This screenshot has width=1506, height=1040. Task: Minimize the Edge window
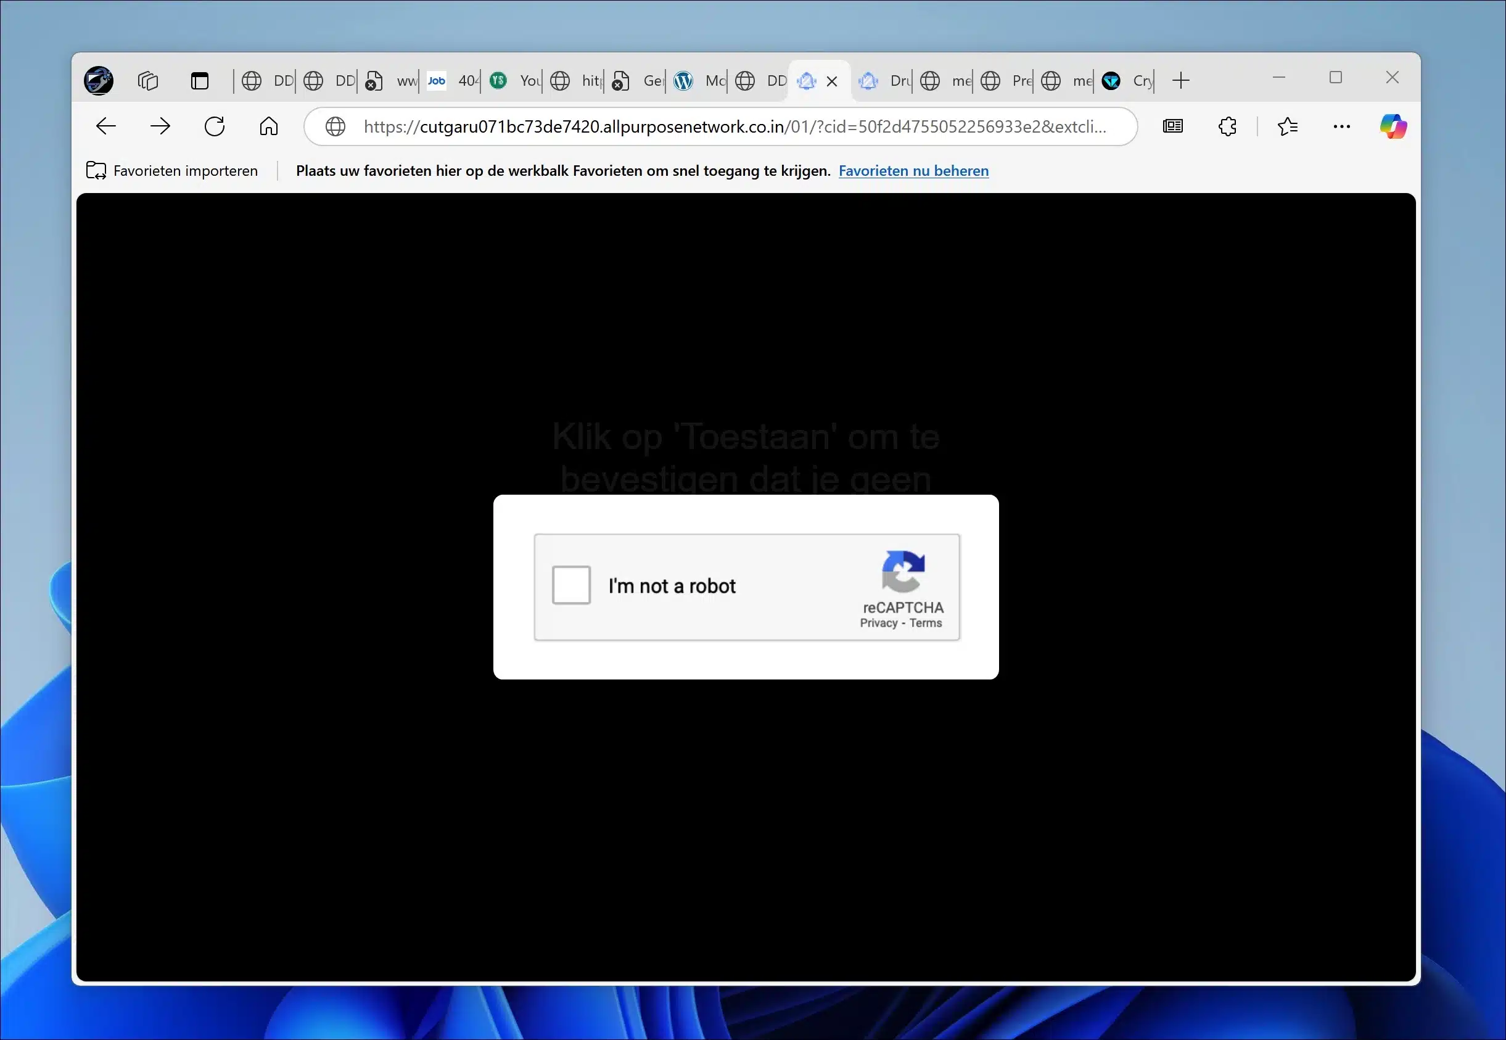1278,78
